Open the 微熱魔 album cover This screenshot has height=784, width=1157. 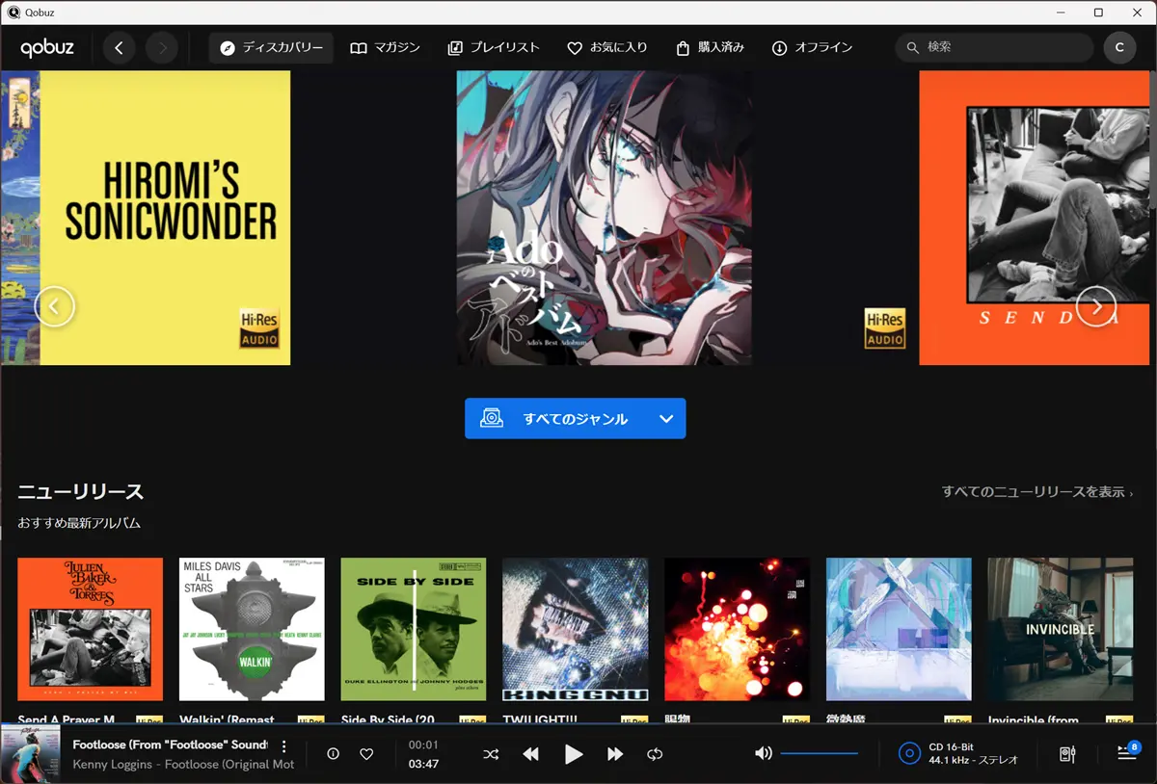click(899, 630)
